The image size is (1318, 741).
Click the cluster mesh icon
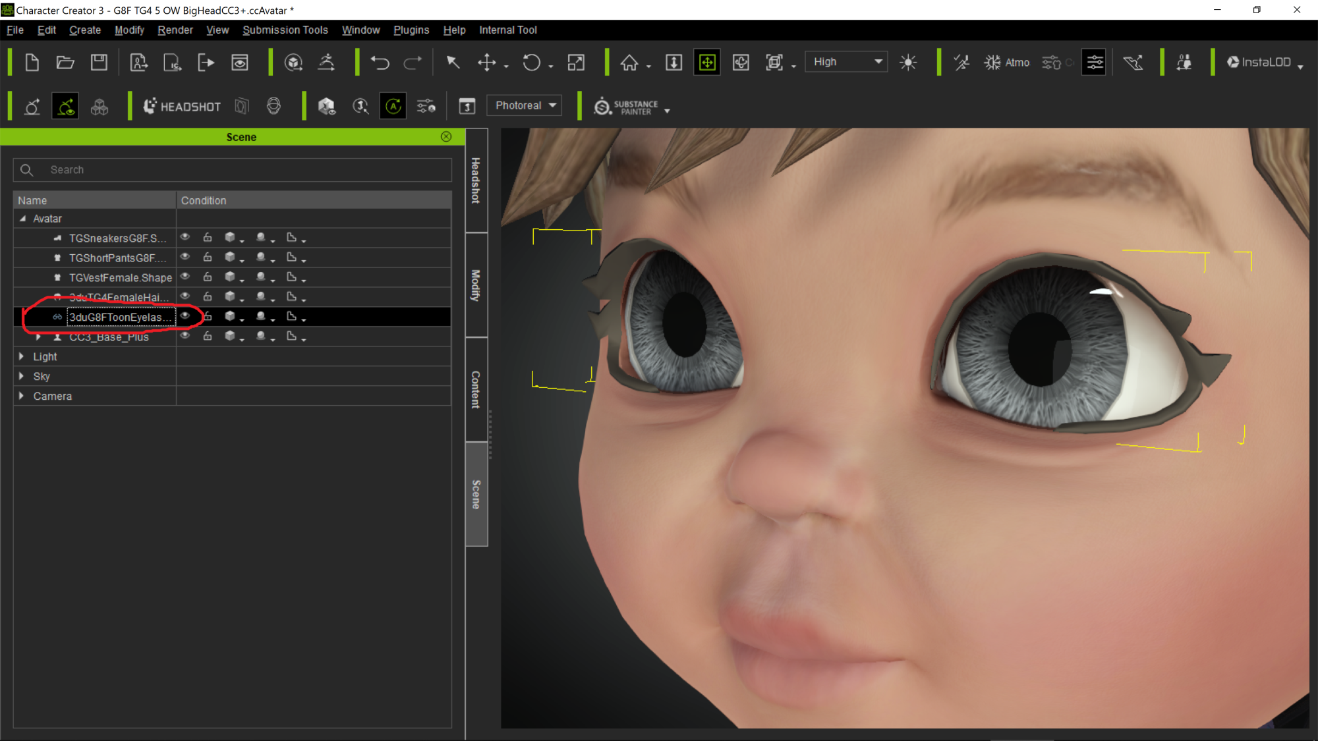coord(100,106)
